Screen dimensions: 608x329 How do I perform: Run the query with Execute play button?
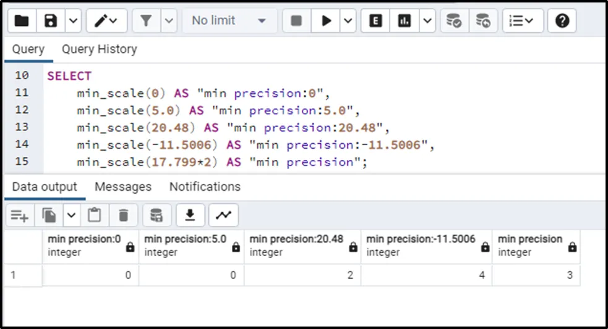325,21
